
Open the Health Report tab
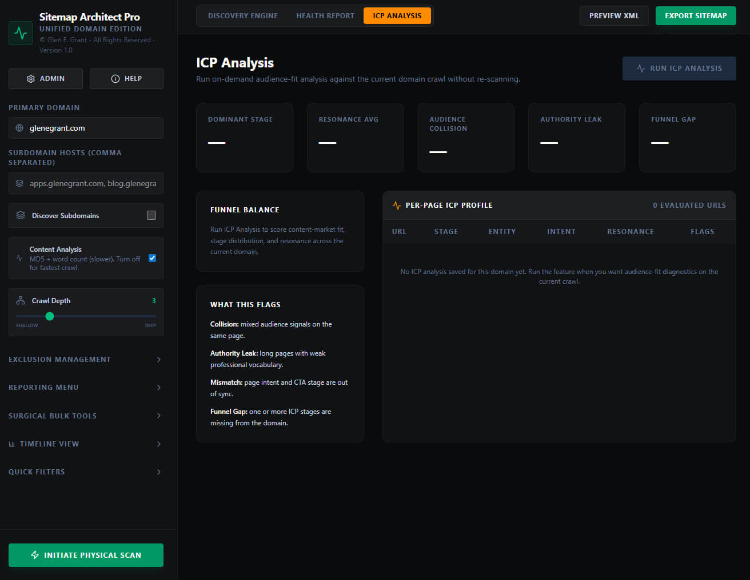pos(325,16)
